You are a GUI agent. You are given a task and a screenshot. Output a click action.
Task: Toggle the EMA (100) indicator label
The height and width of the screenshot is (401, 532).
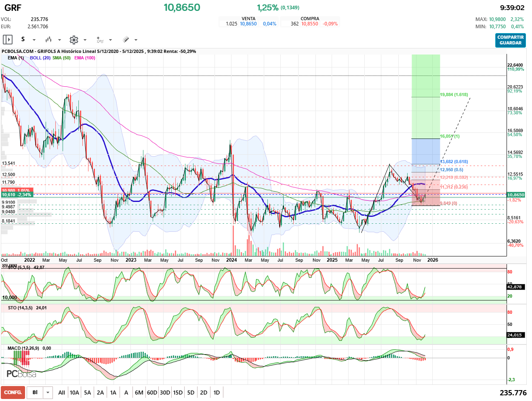point(85,58)
